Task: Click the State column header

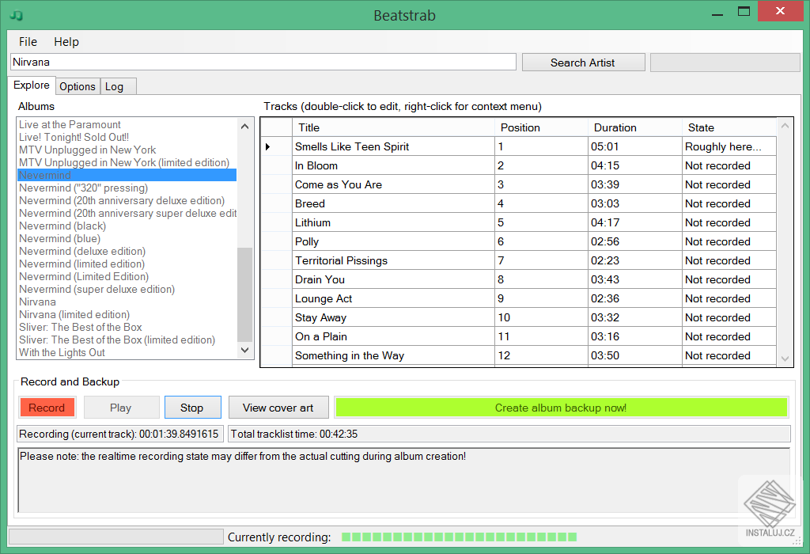Action: 729,127
